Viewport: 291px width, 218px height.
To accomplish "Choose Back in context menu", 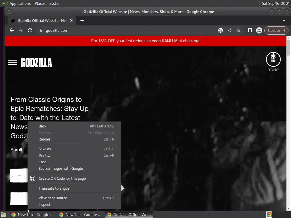I will (x=74, y=126).
